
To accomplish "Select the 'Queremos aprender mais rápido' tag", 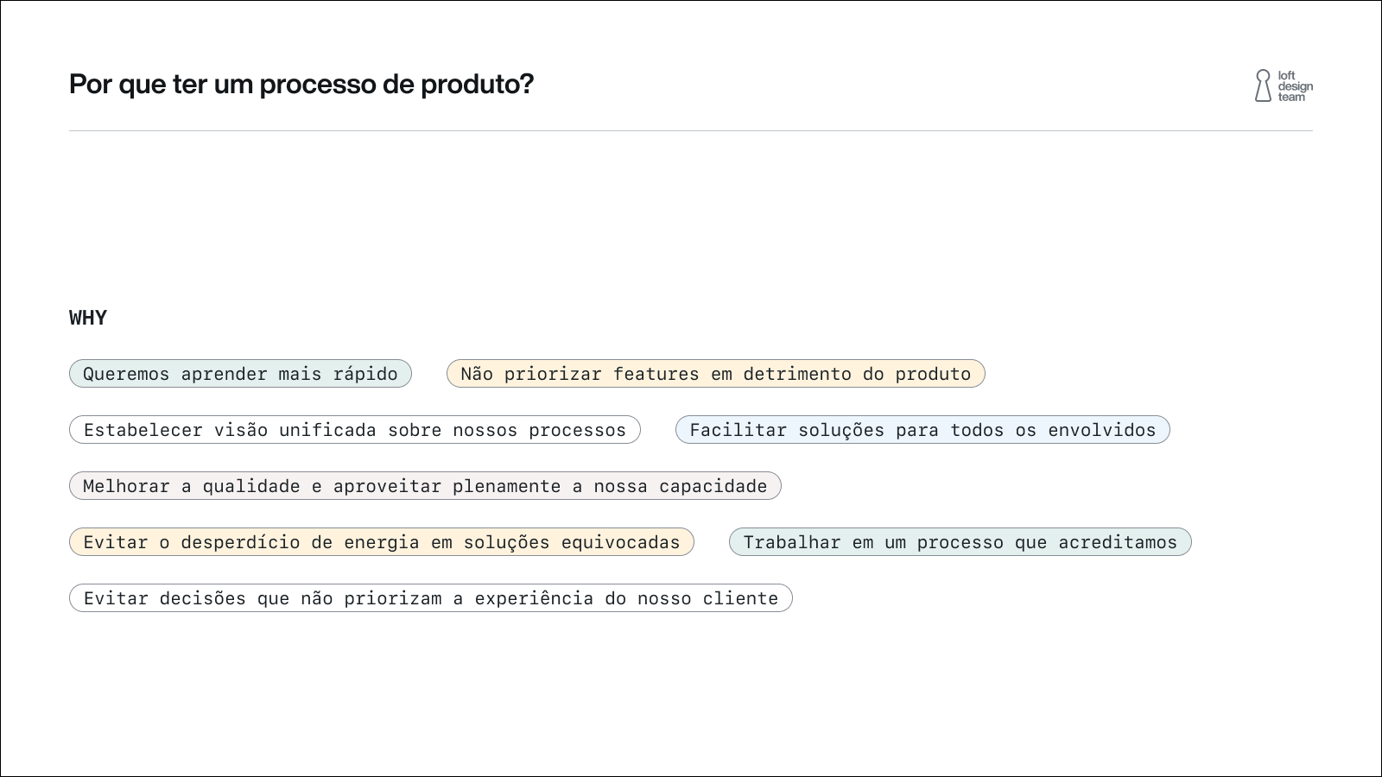I will (240, 374).
